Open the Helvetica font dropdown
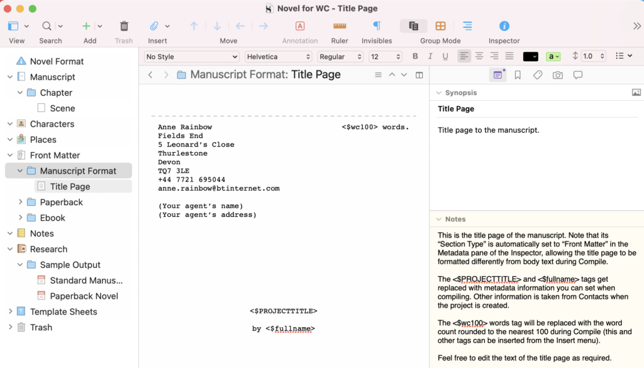The image size is (644, 368). pos(278,57)
